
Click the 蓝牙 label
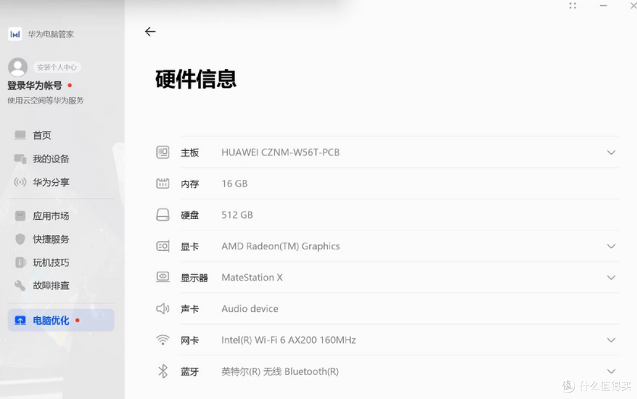tap(190, 371)
